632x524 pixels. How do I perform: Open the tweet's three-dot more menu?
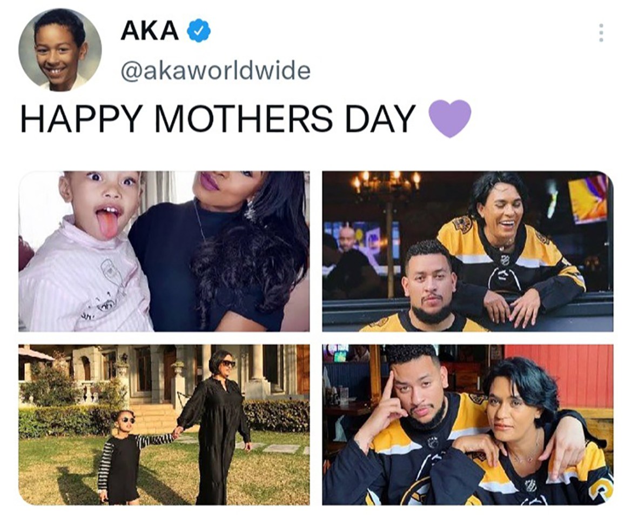coord(601,32)
